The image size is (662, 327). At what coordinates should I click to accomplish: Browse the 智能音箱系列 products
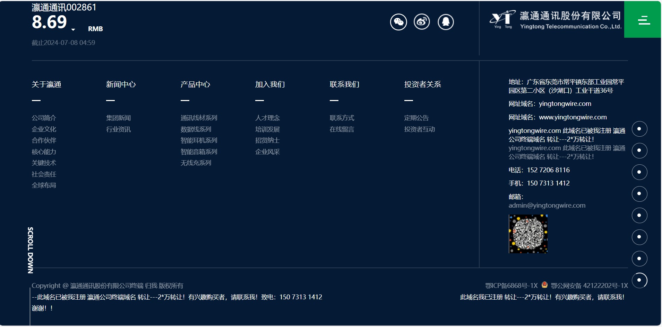click(199, 152)
